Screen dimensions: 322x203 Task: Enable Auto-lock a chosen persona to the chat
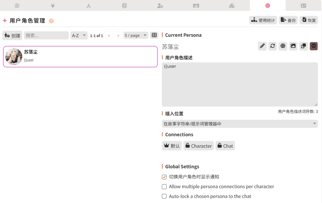[164, 197]
